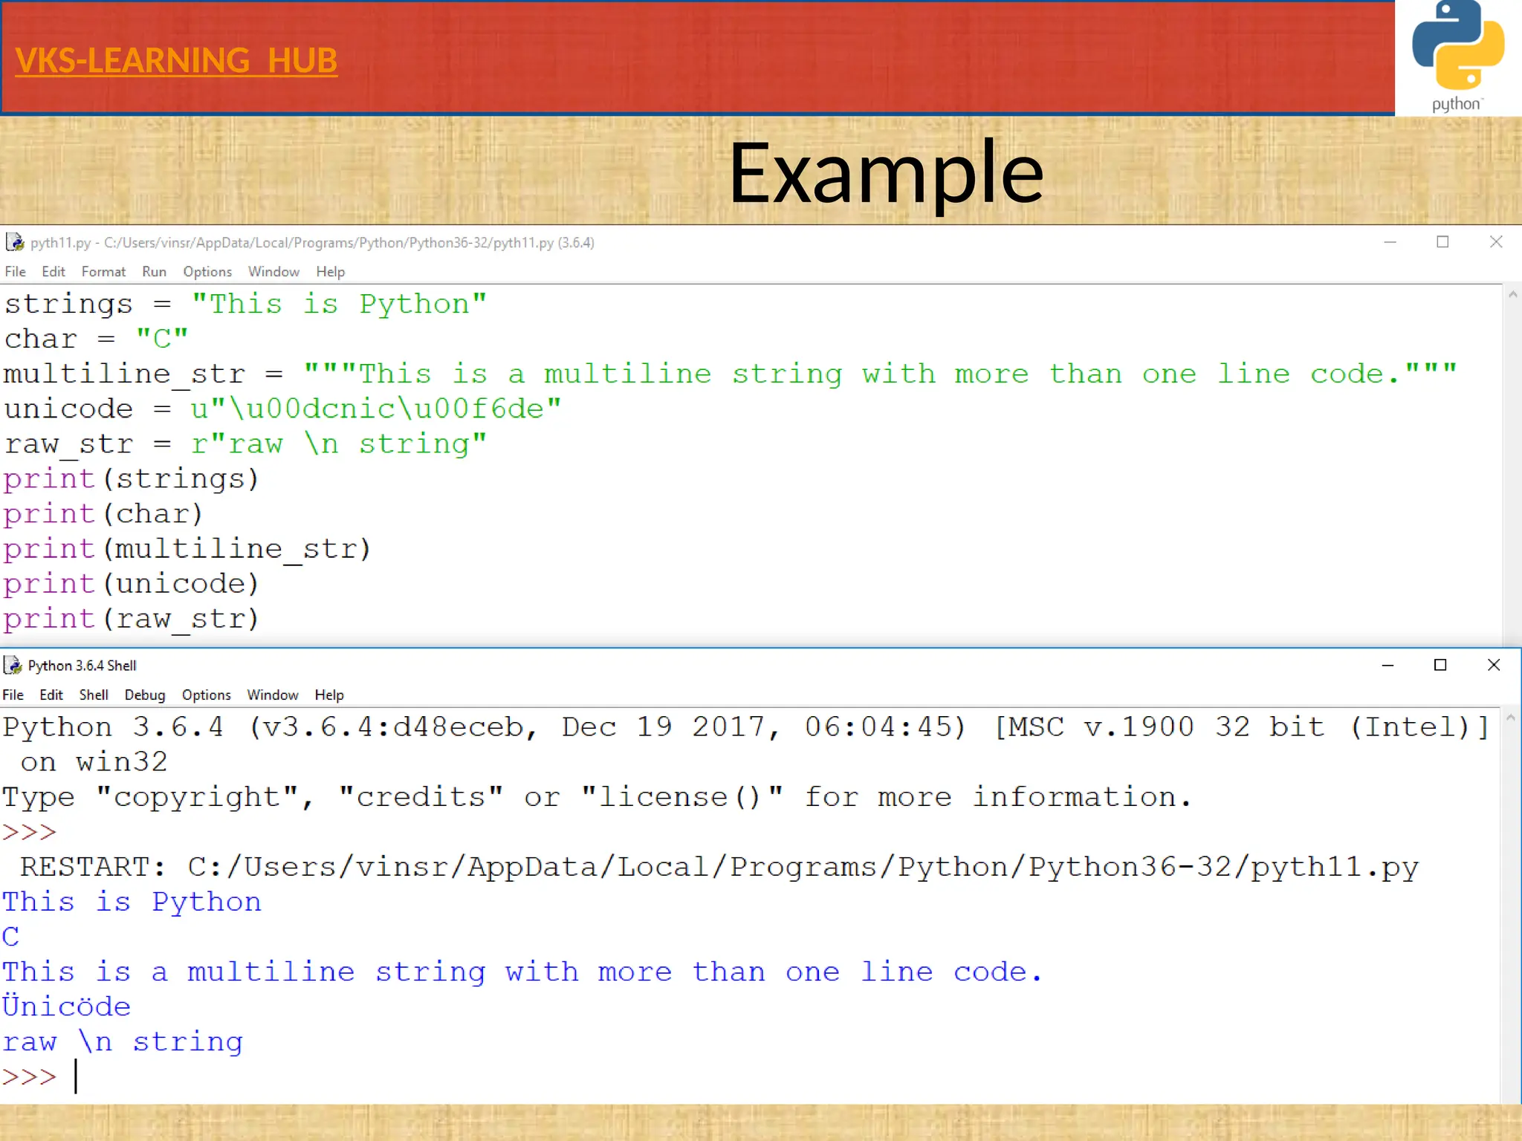Image resolution: width=1522 pixels, height=1141 pixels.
Task: Click multiline string output in Shell
Action: pos(522,972)
